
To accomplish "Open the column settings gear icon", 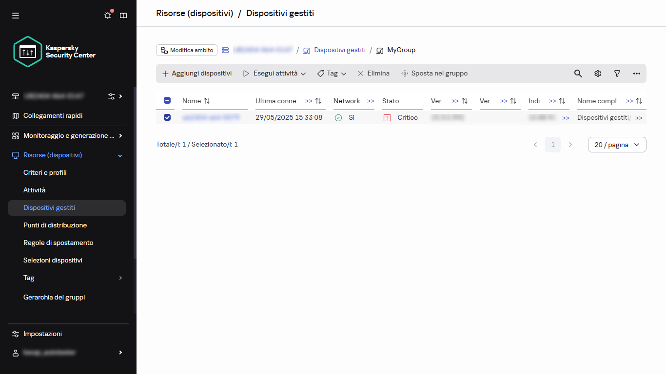I will 597,73.
